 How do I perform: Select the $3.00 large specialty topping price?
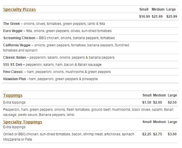tap(172, 134)
